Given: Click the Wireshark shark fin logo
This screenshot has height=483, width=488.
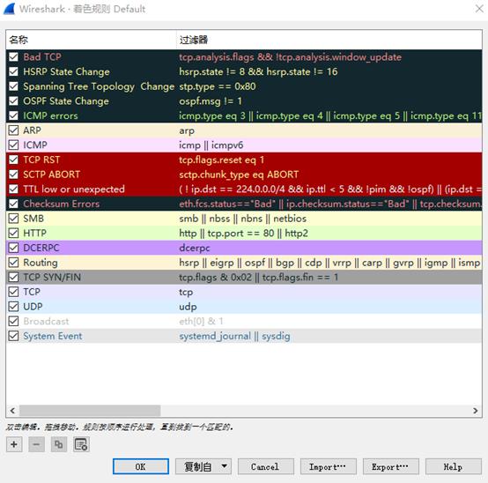Looking at the screenshot, I should tap(10, 9).
